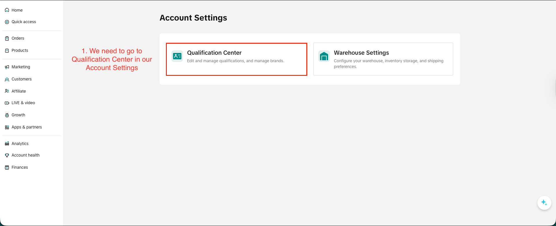This screenshot has width=556, height=226.
Task: Click the Marketing megaphone icon
Action: click(7, 67)
